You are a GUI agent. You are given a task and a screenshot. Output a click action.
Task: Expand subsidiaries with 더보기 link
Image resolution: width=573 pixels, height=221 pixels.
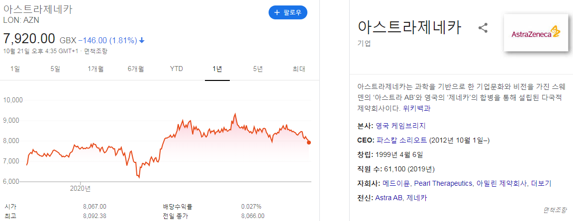click(541, 183)
